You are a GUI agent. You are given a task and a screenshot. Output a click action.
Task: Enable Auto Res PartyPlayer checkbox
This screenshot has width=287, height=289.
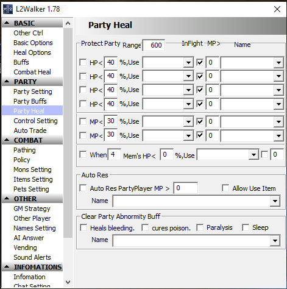[83, 188]
